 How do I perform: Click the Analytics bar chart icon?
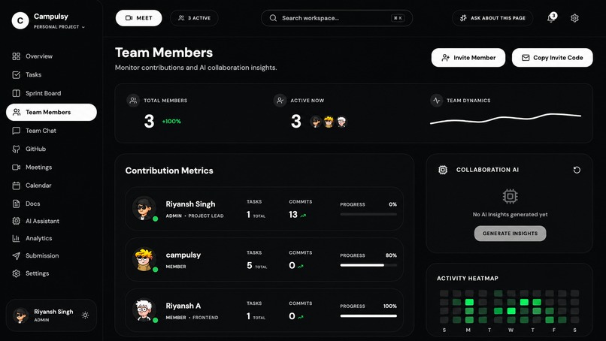17,238
